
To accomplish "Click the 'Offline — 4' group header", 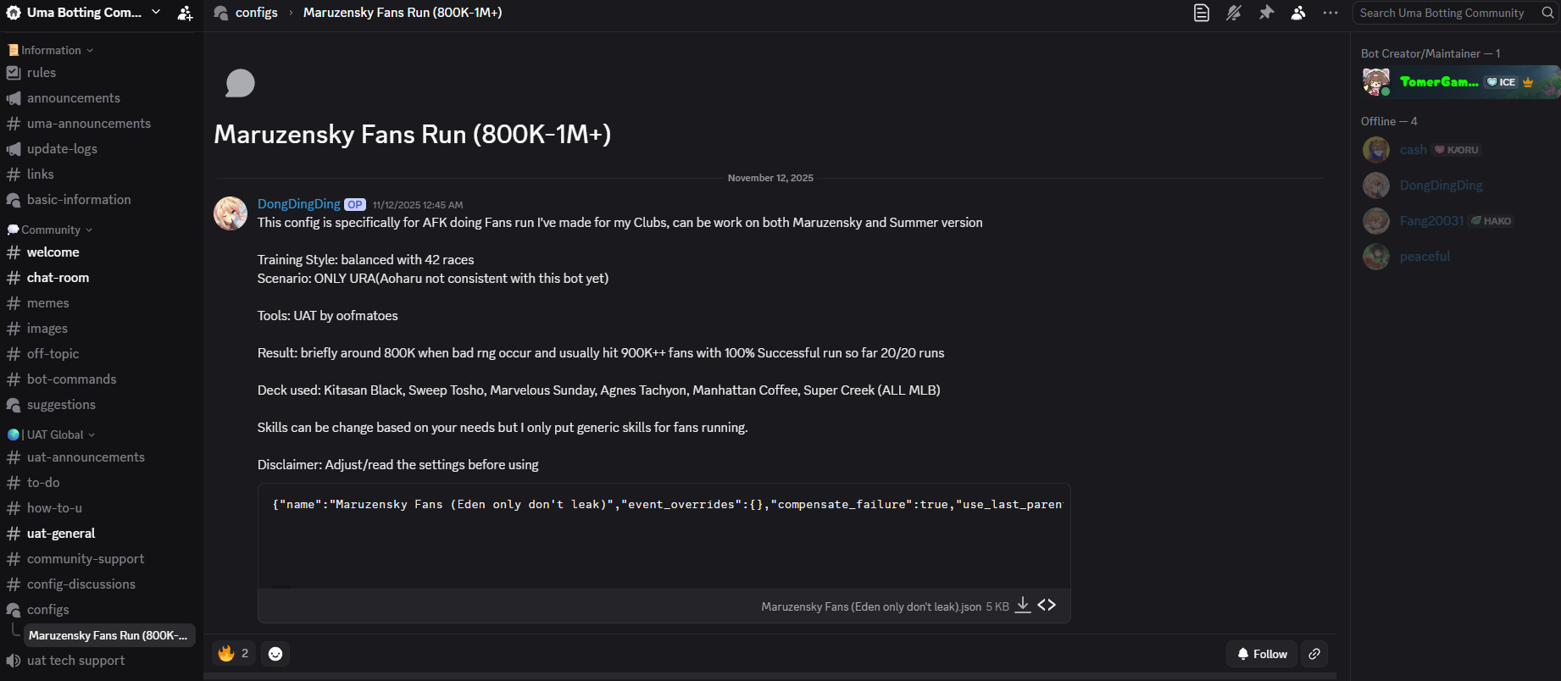I will pyautogui.click(x=1389, y=121).
